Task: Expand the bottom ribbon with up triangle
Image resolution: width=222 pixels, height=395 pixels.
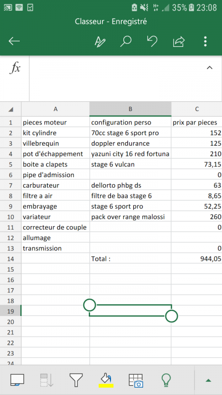Action: [x=208, y=380]
